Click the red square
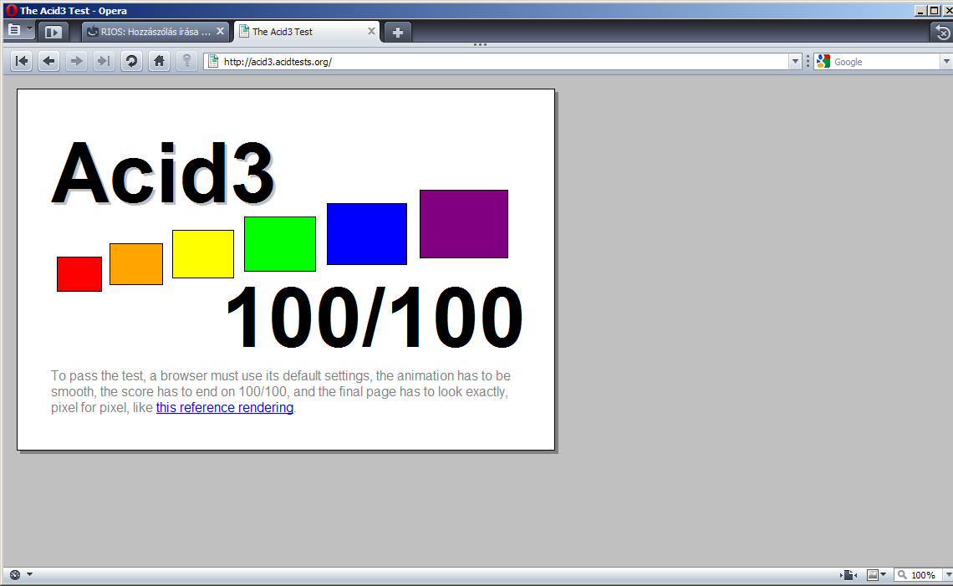The width and height of the screenshot is (953, 586). tap(79, 274)
